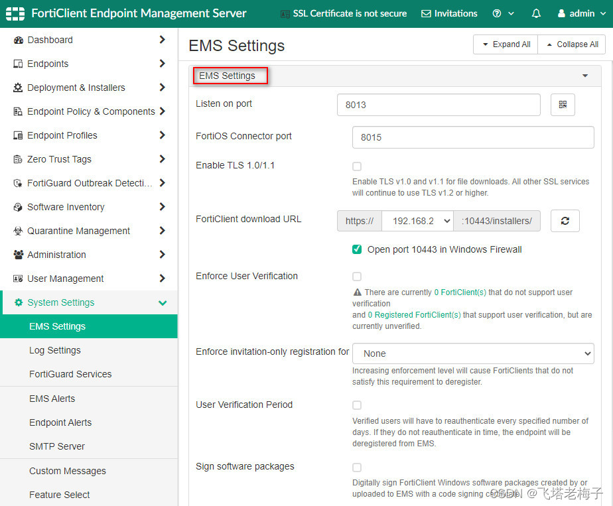Enable TLS 1.0/1.1 checkbox
Image resolution: width=613 pixels, height=506 pixels.
(x=357, y=166)
